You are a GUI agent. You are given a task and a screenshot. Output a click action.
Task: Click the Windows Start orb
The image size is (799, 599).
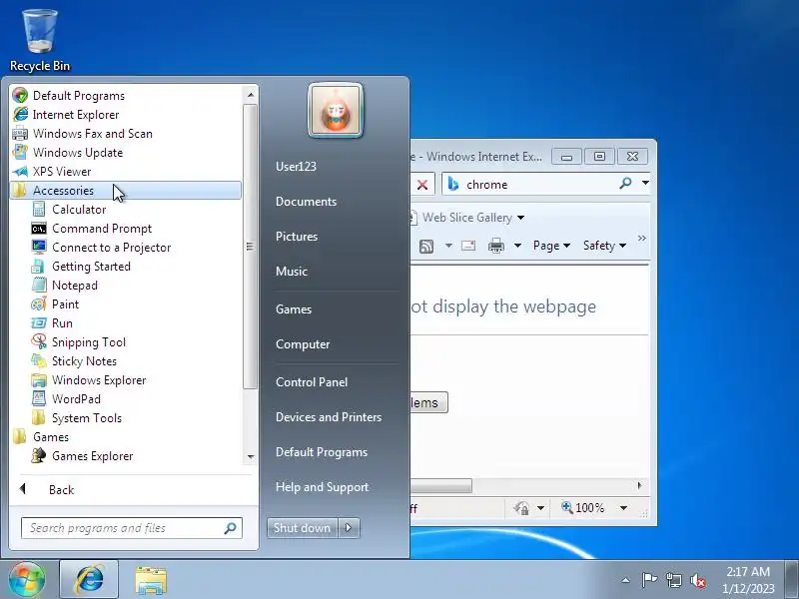[x=27, y=579]
